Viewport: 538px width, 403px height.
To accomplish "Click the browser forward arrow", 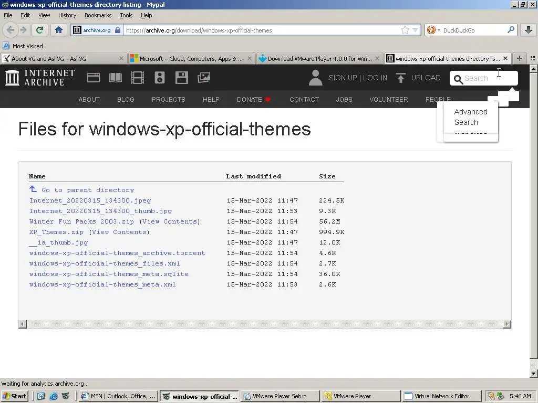I will coord(23,30).
